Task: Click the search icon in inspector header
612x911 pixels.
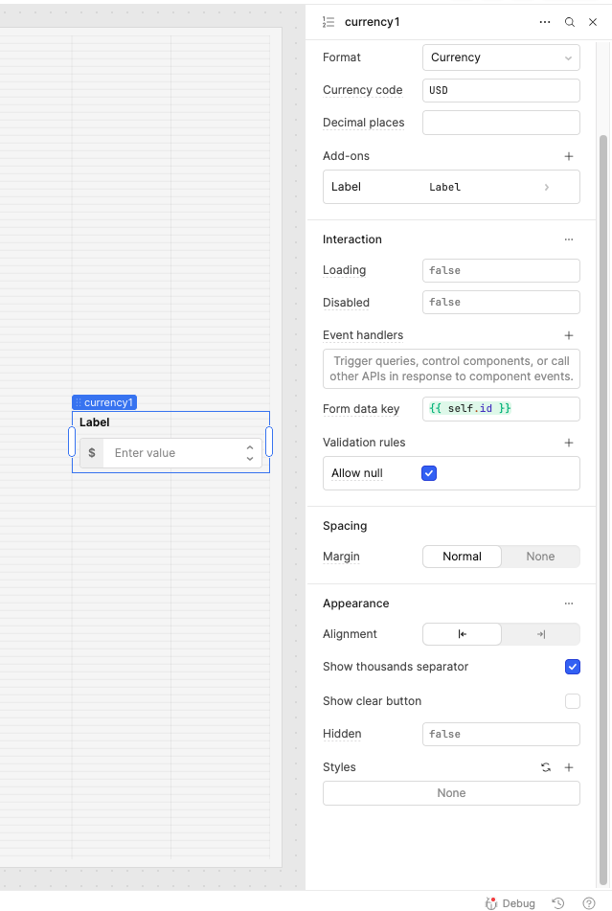Action: 570,22
